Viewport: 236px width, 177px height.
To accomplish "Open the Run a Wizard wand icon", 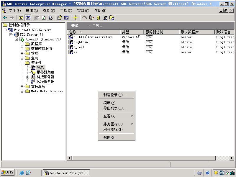I will pyautogui.click(x=84, y=18).
